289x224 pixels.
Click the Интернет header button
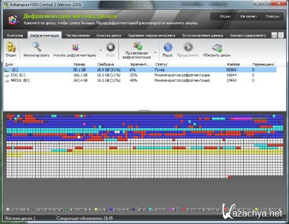coord(249,17)
